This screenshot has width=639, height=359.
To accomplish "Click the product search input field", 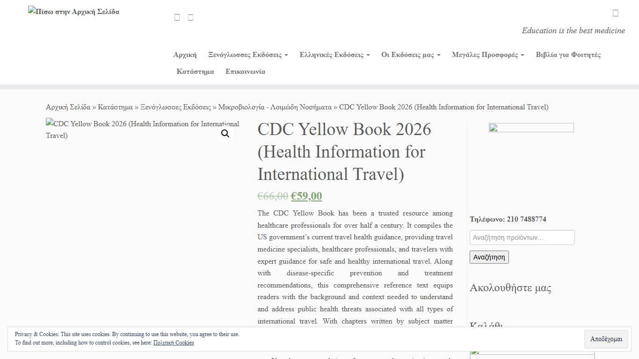I will tap(522, 237).
